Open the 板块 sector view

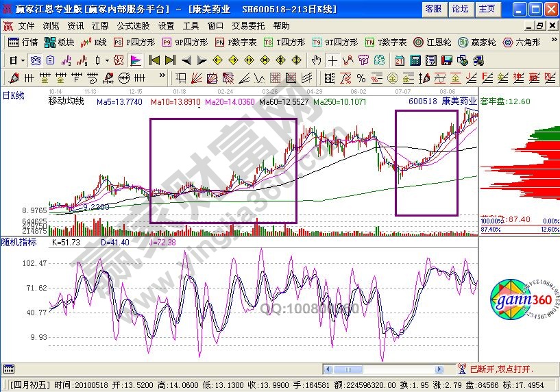click(x=60, y=42)
